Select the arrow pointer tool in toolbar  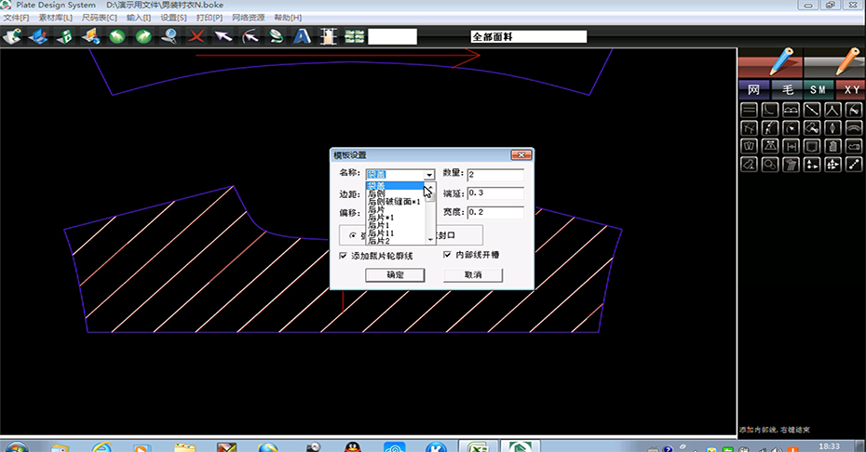(223, 37)
